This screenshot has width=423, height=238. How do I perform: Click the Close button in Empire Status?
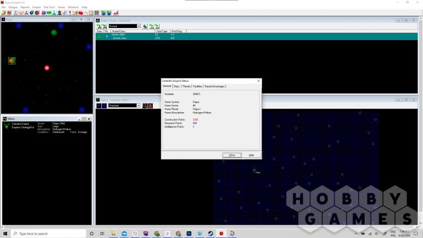click(232, 155)
